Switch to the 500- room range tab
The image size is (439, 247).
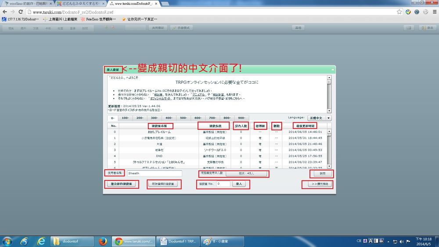184,118
